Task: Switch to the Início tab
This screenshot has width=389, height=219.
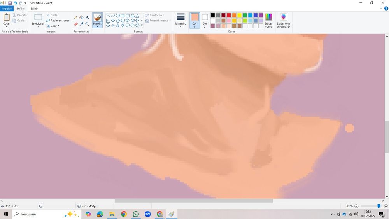Action: click(20, 9)
